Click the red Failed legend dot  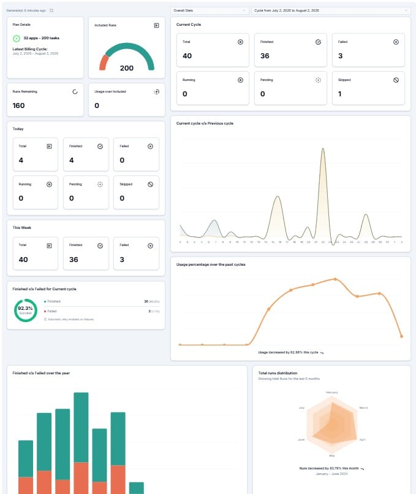[45, 311]
